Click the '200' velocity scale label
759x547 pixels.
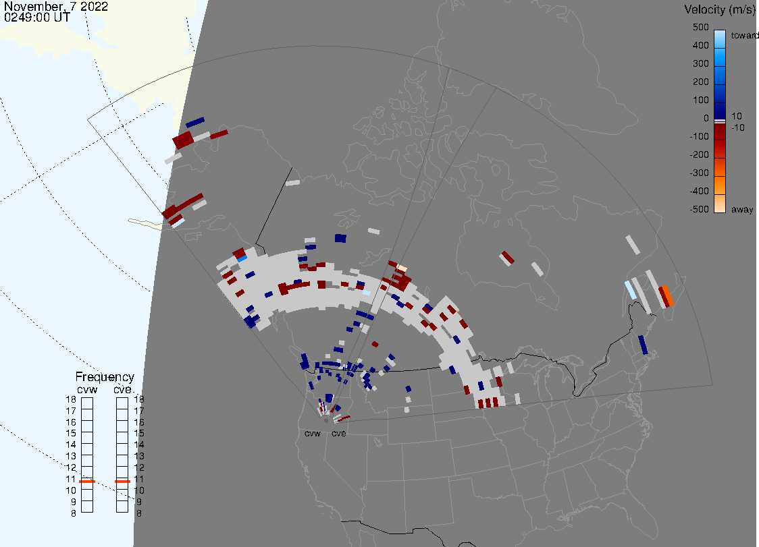click(x=700, y=82)
